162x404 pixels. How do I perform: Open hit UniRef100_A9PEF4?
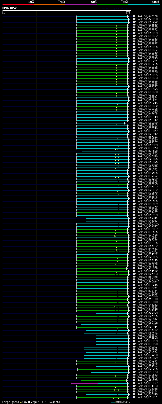[145, 97]
